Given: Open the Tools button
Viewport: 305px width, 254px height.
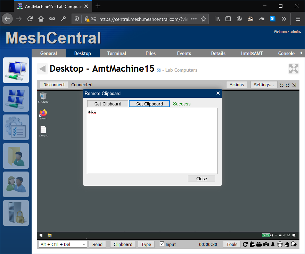Looking at the screenshot, I should point(232,245).
